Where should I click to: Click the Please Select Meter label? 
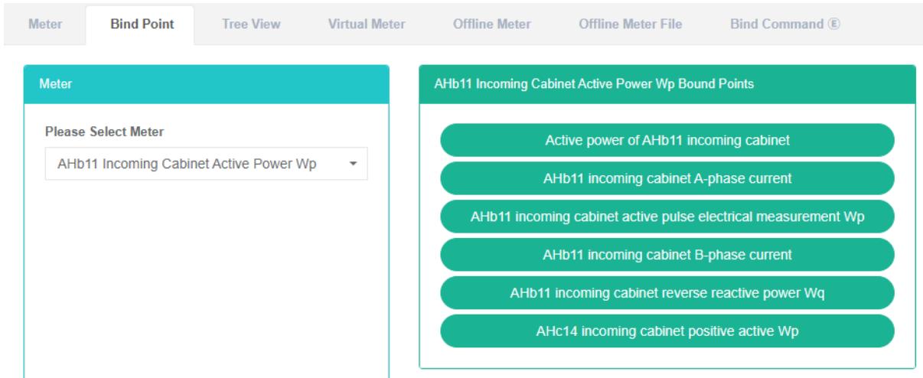104,132
